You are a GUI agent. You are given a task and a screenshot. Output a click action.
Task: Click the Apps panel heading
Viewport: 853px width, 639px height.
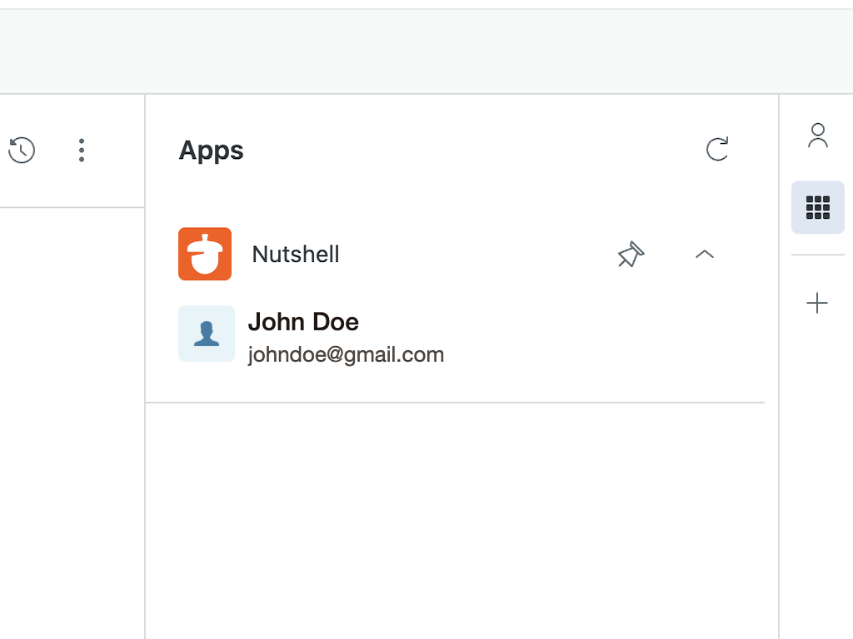(x=212, y=151)
